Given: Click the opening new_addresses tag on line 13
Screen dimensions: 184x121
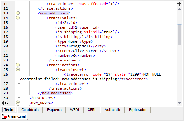Looking at the screenshot, I should 54,13.
